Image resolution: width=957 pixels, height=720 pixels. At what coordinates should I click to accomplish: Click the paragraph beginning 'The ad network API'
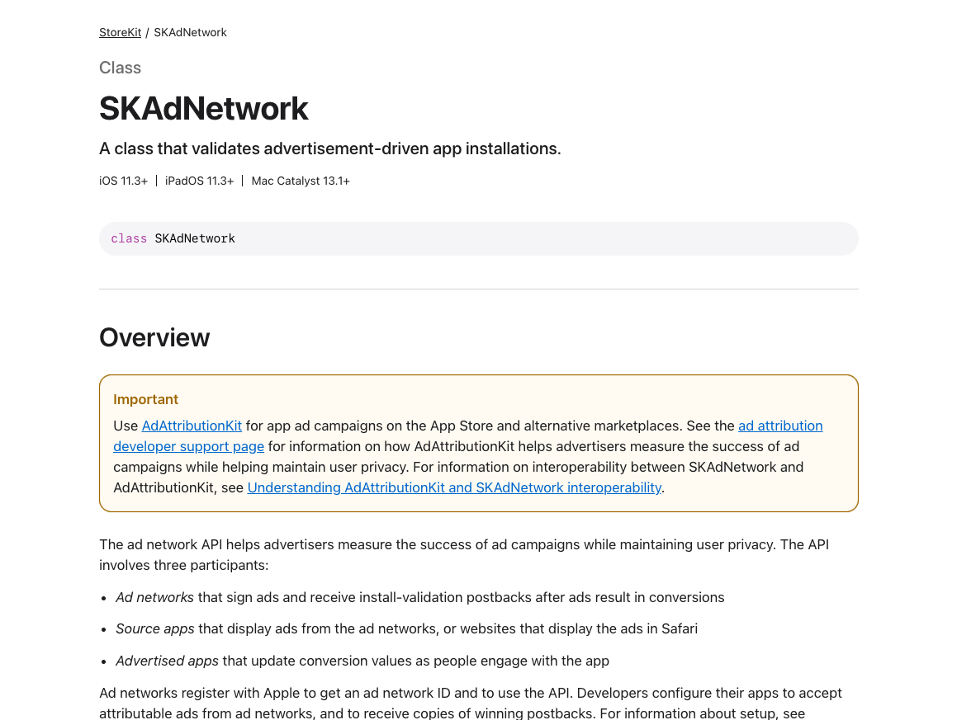click(463, 554)
